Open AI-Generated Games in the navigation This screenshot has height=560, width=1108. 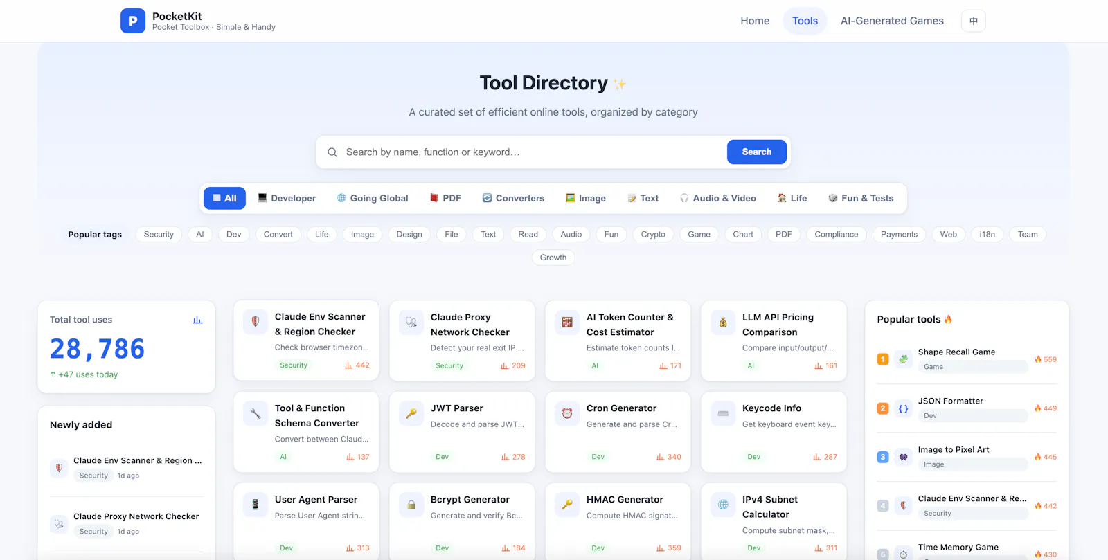(892, 21)
